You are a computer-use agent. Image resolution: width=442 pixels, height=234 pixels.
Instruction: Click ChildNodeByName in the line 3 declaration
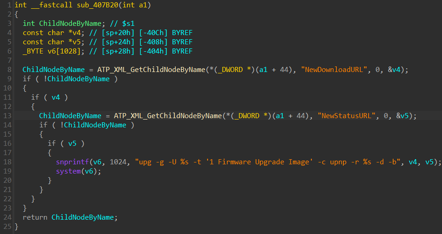[70, 24]
